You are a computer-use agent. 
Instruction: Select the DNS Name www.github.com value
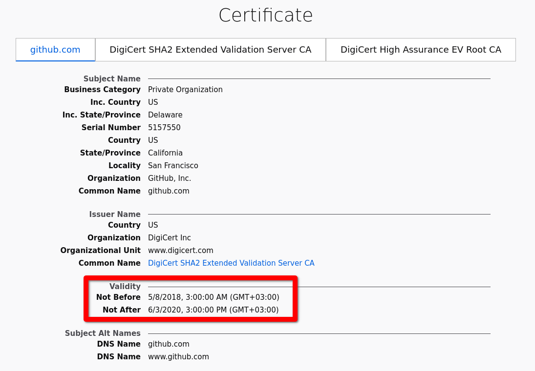(178, 357)
